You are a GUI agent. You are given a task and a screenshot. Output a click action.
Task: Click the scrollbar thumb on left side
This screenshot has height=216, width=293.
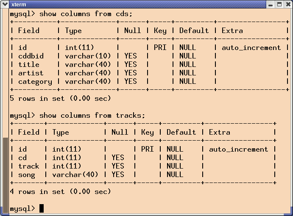pyautogui.click(x=6, y=175)
